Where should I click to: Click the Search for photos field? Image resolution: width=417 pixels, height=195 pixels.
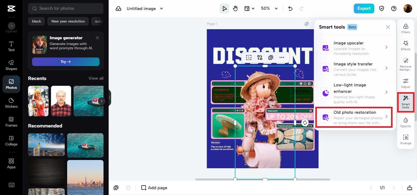66,8
